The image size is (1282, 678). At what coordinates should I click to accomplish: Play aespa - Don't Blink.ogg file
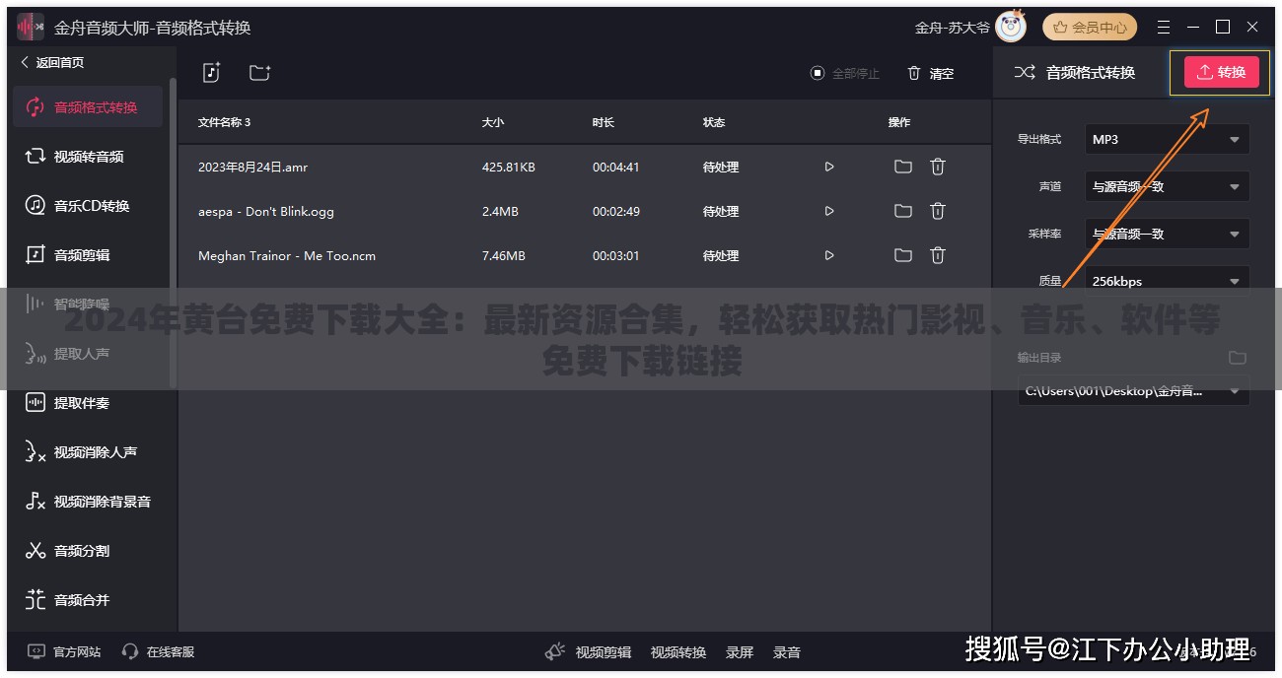coord(829,211)
